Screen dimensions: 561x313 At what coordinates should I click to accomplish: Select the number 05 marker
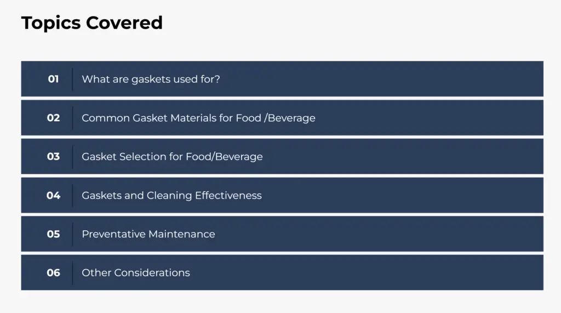tap(53, 234)
